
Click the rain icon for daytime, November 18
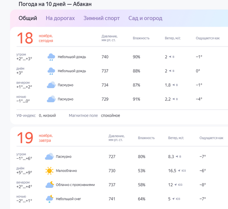point(51,71)
